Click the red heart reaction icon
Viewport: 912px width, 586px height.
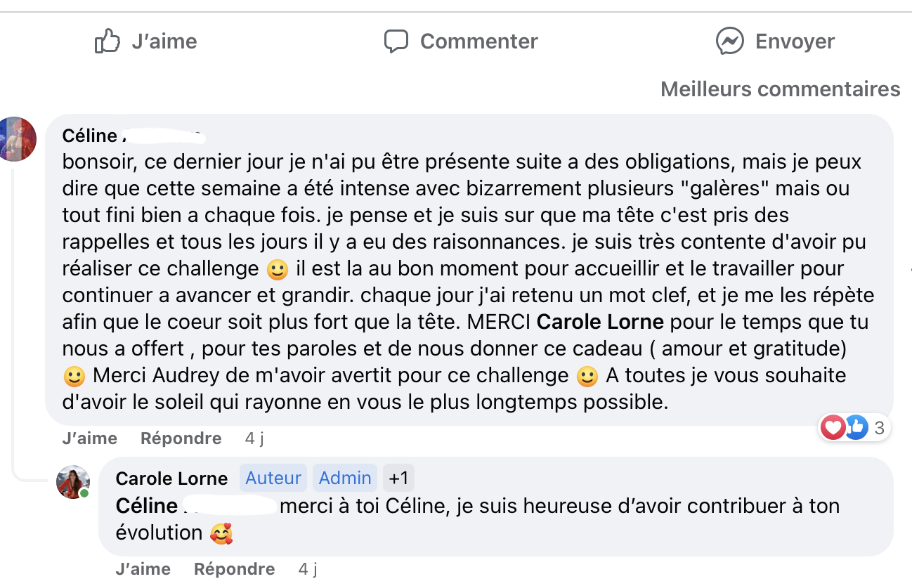(833, 427)
